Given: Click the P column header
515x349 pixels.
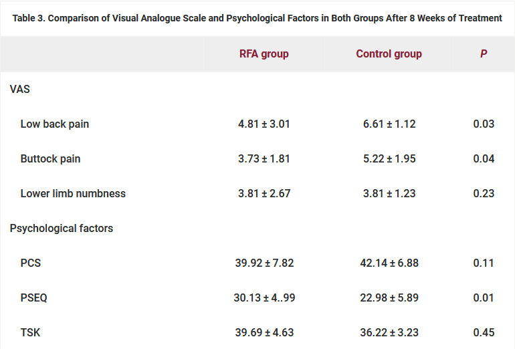Looking at the screenshot, I should tap(484, 53).
